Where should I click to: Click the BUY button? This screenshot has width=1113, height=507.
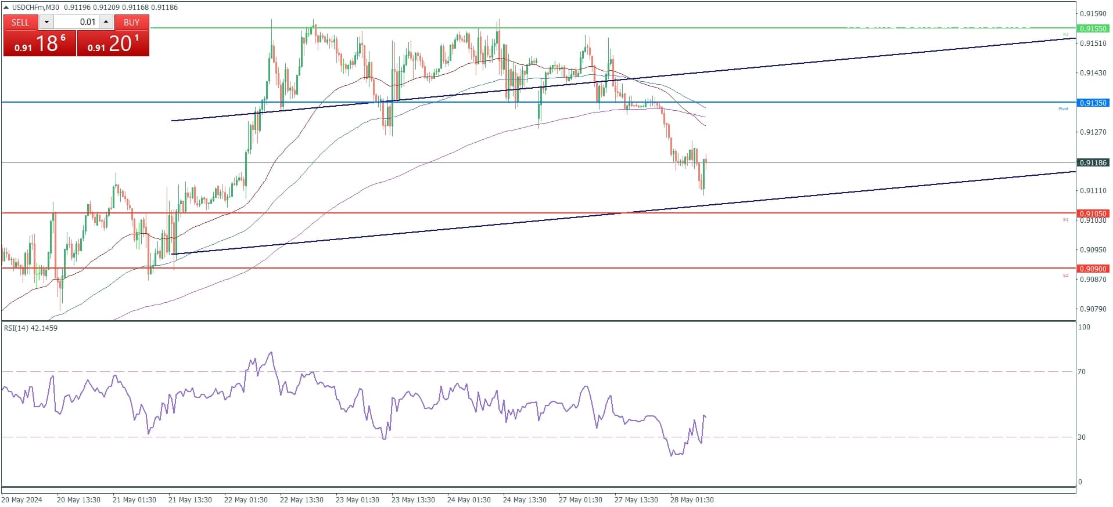[131, 22]
